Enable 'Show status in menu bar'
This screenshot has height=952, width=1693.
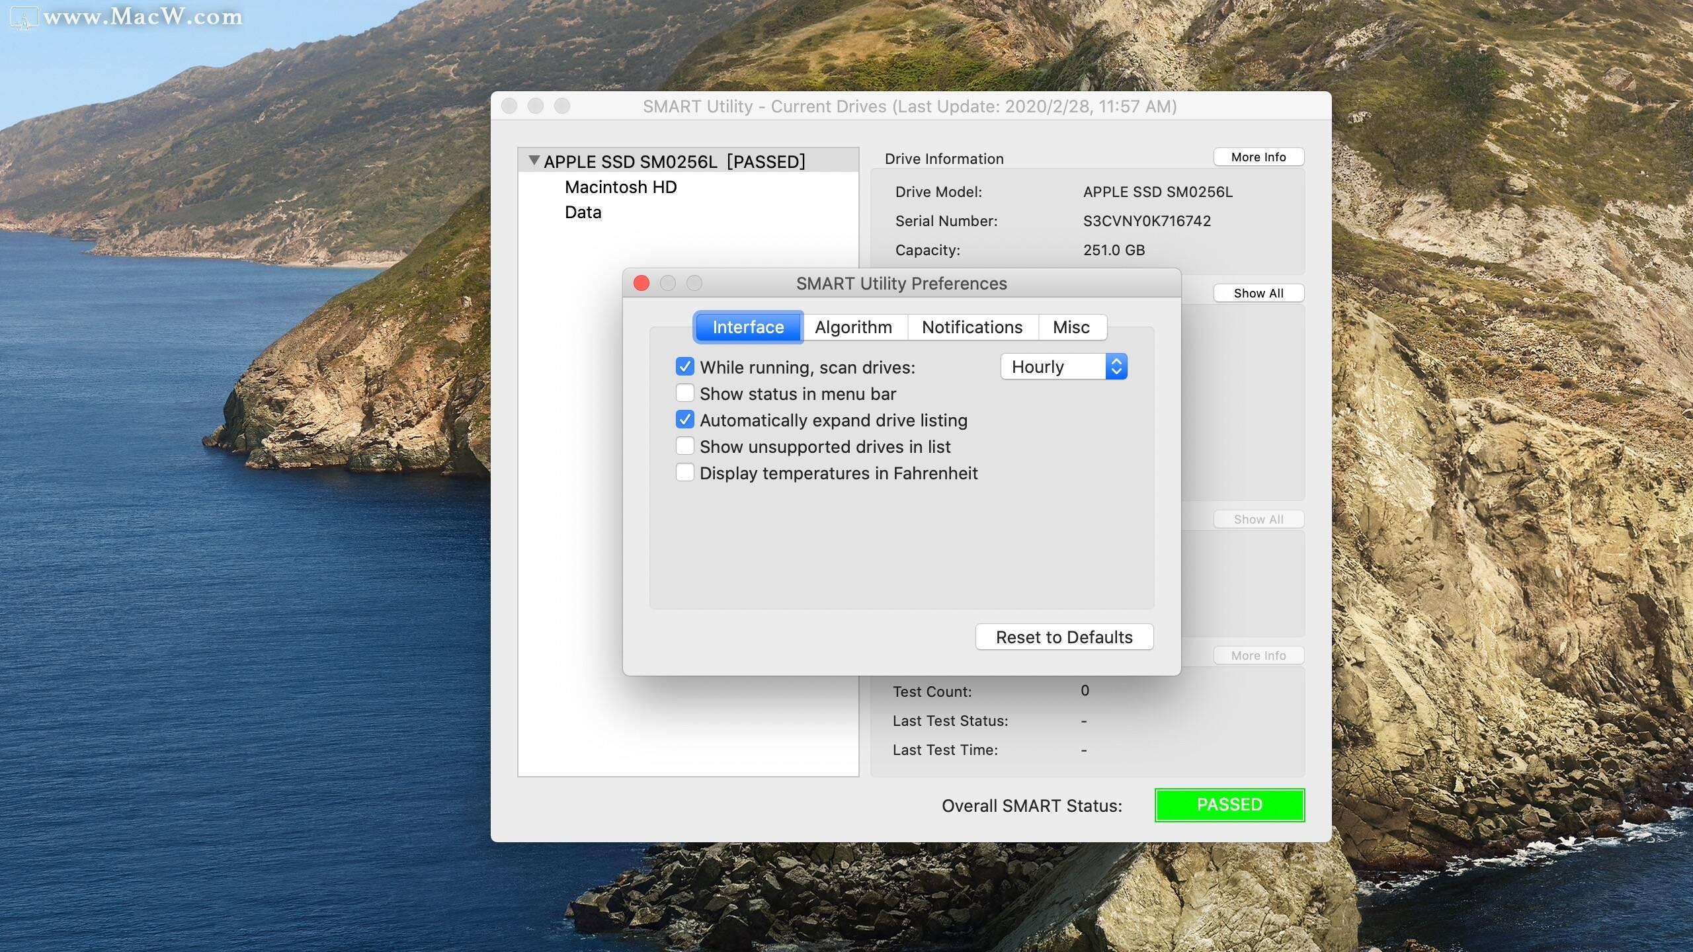pyautogui.click(x=685, y=393)
